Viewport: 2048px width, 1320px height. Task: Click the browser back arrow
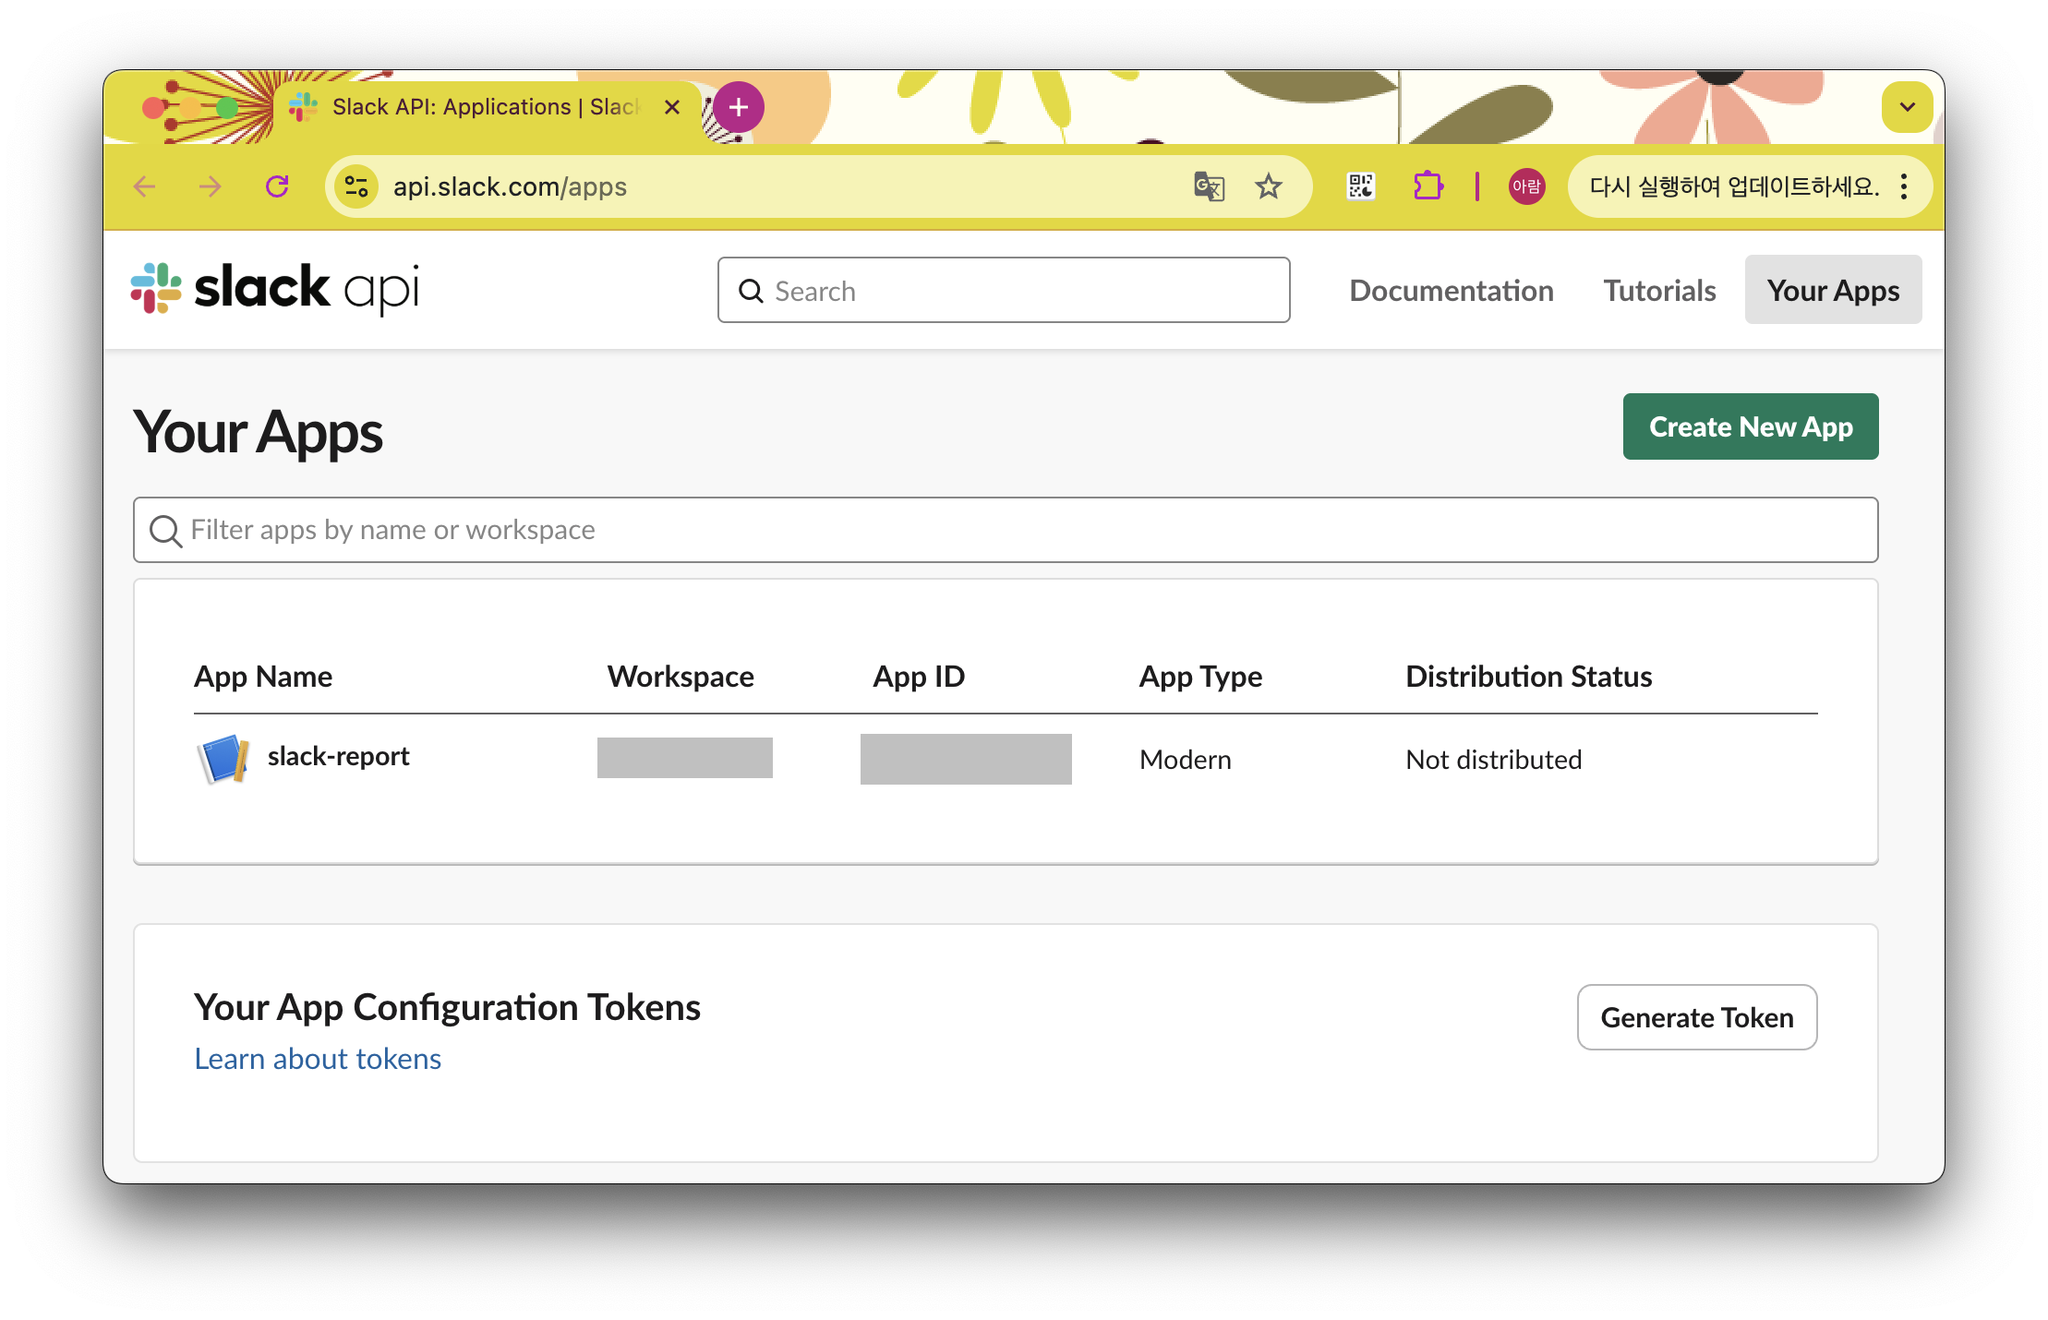(x=145, y=186)
